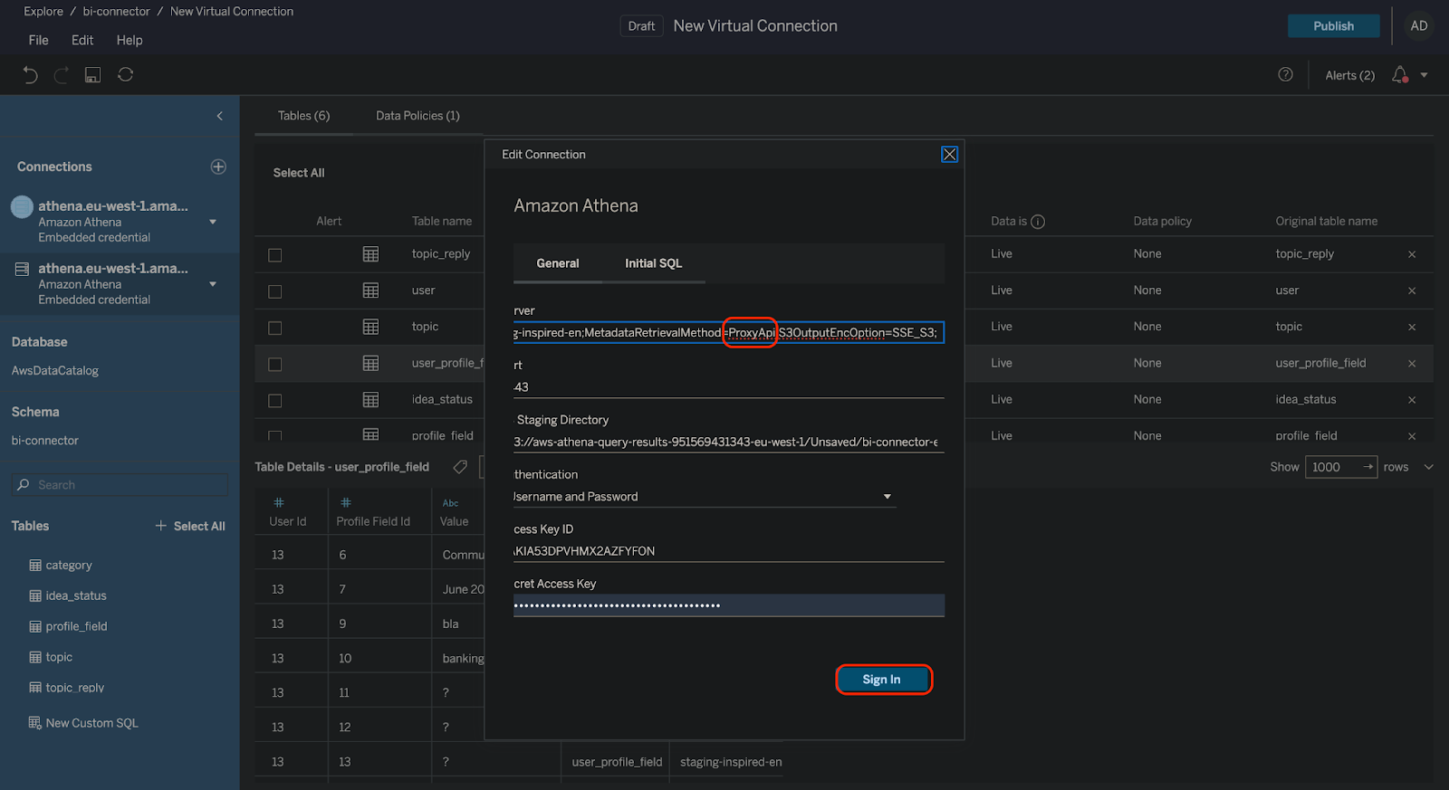The height and width of the screenshot is (790, 1449).
Task: Click the tag icon beside Table Details
Action: tap(460, 467)
